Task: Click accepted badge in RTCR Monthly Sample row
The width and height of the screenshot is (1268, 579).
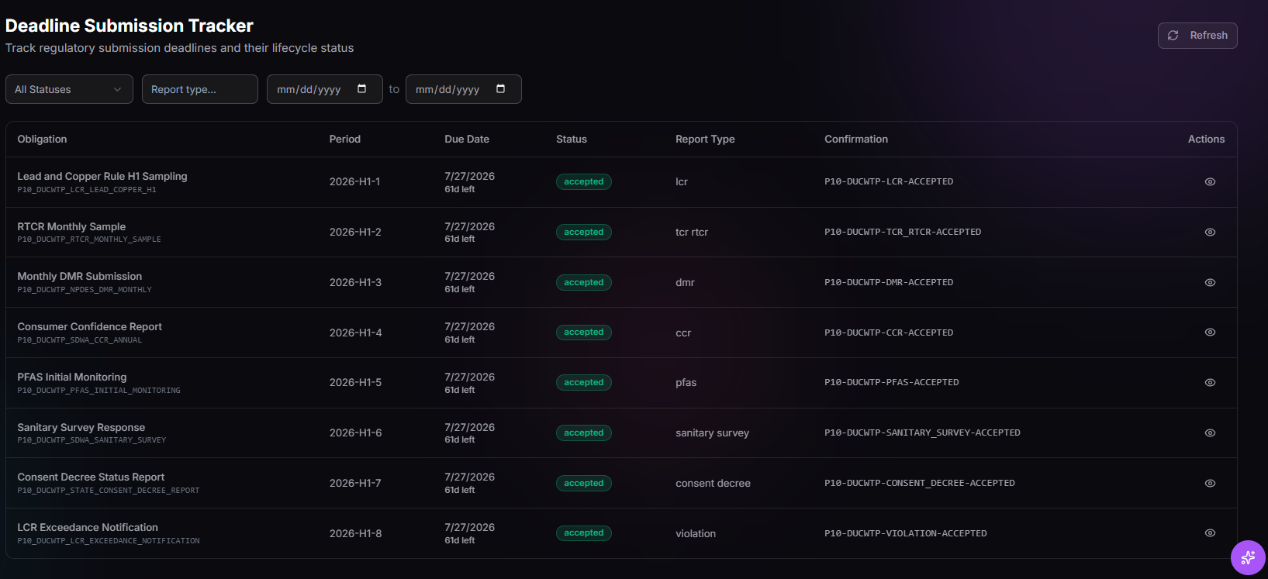Action: (x=584, y=233)
